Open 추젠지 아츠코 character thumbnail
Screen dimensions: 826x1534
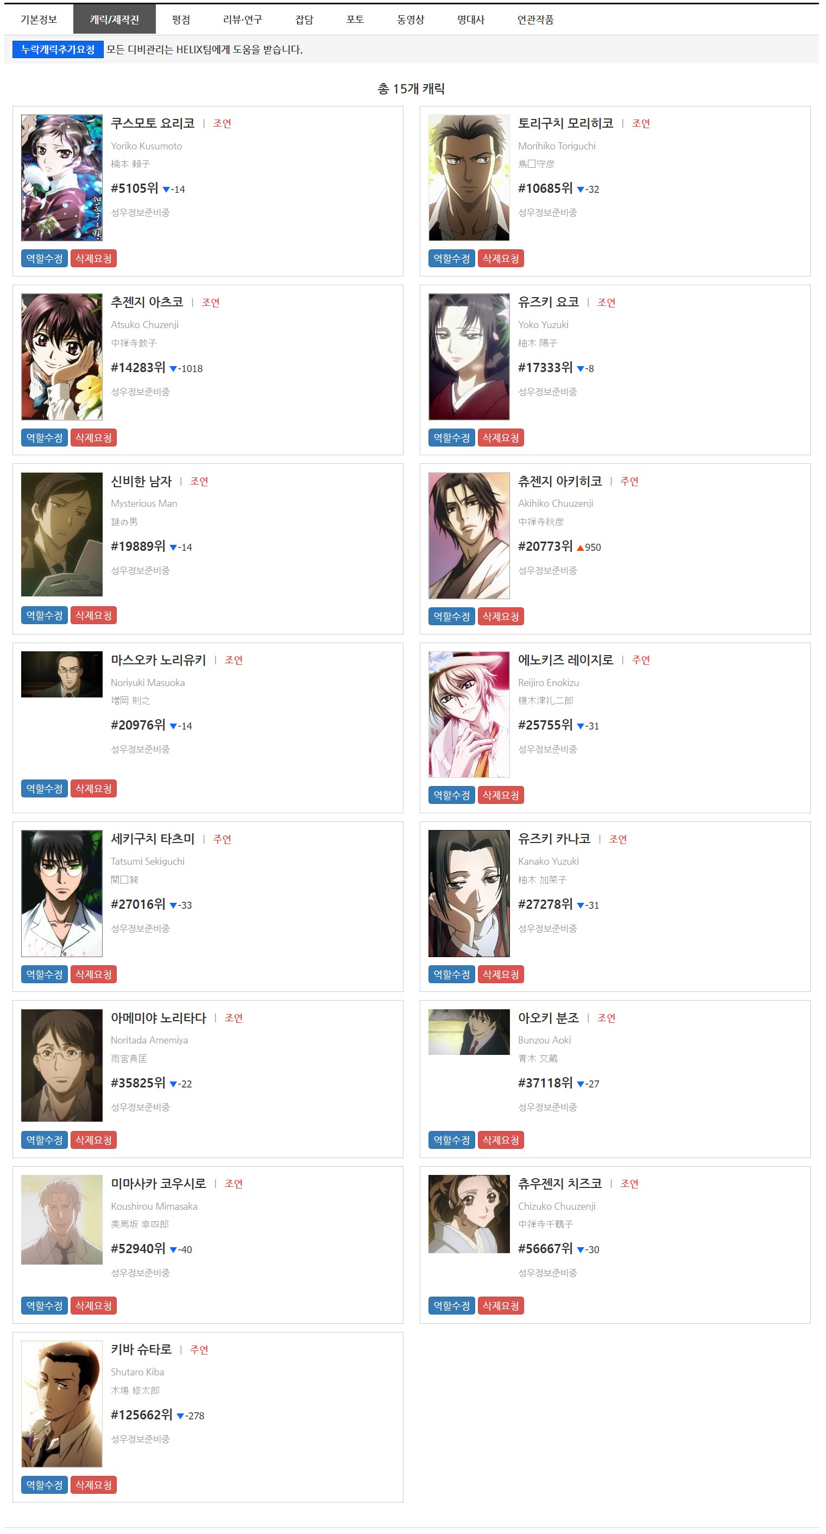point(62,357)
